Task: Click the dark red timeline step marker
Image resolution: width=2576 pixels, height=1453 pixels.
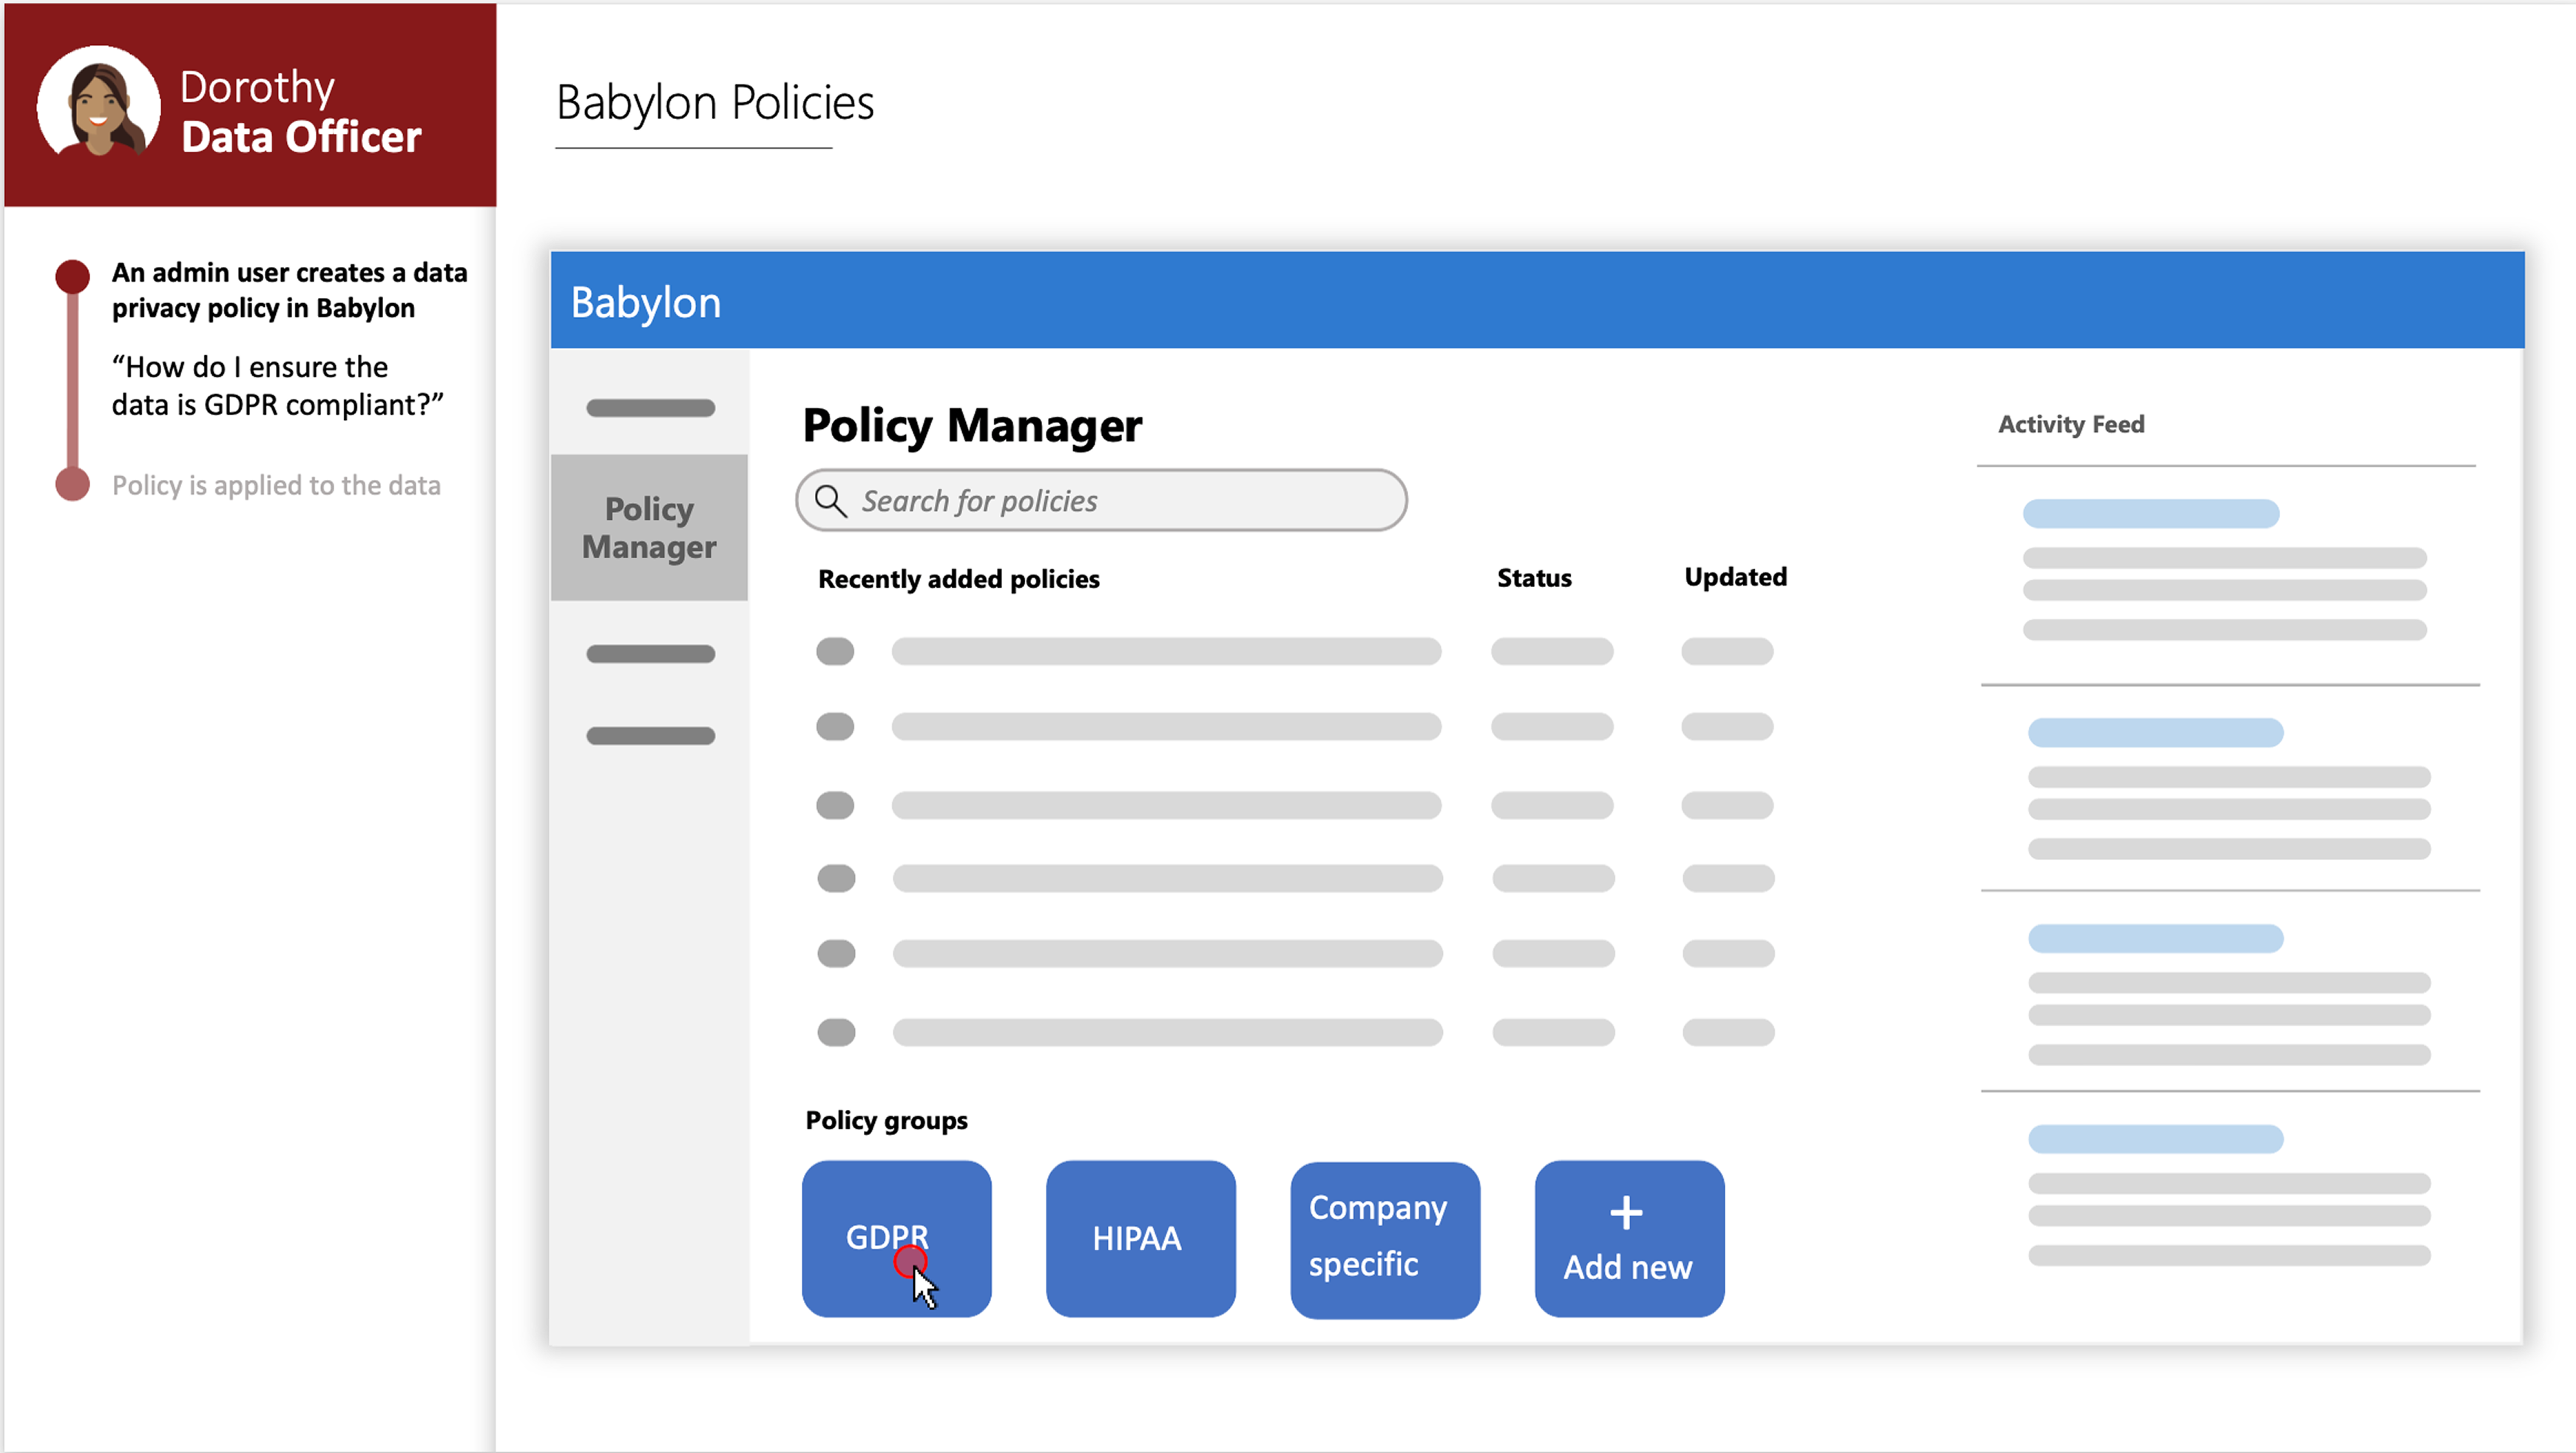Action: pos(72,276)
